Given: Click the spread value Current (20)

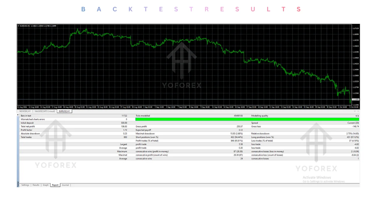Looking at the screenshot, I should coord(353,123).
